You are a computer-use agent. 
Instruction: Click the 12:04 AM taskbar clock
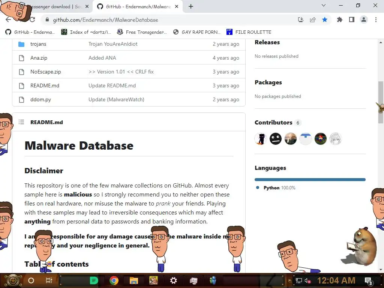(x=336, y=280)
